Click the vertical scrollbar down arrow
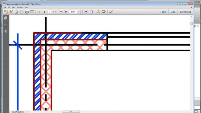Screen dimensions: 201x113 (x=192, y=109)
